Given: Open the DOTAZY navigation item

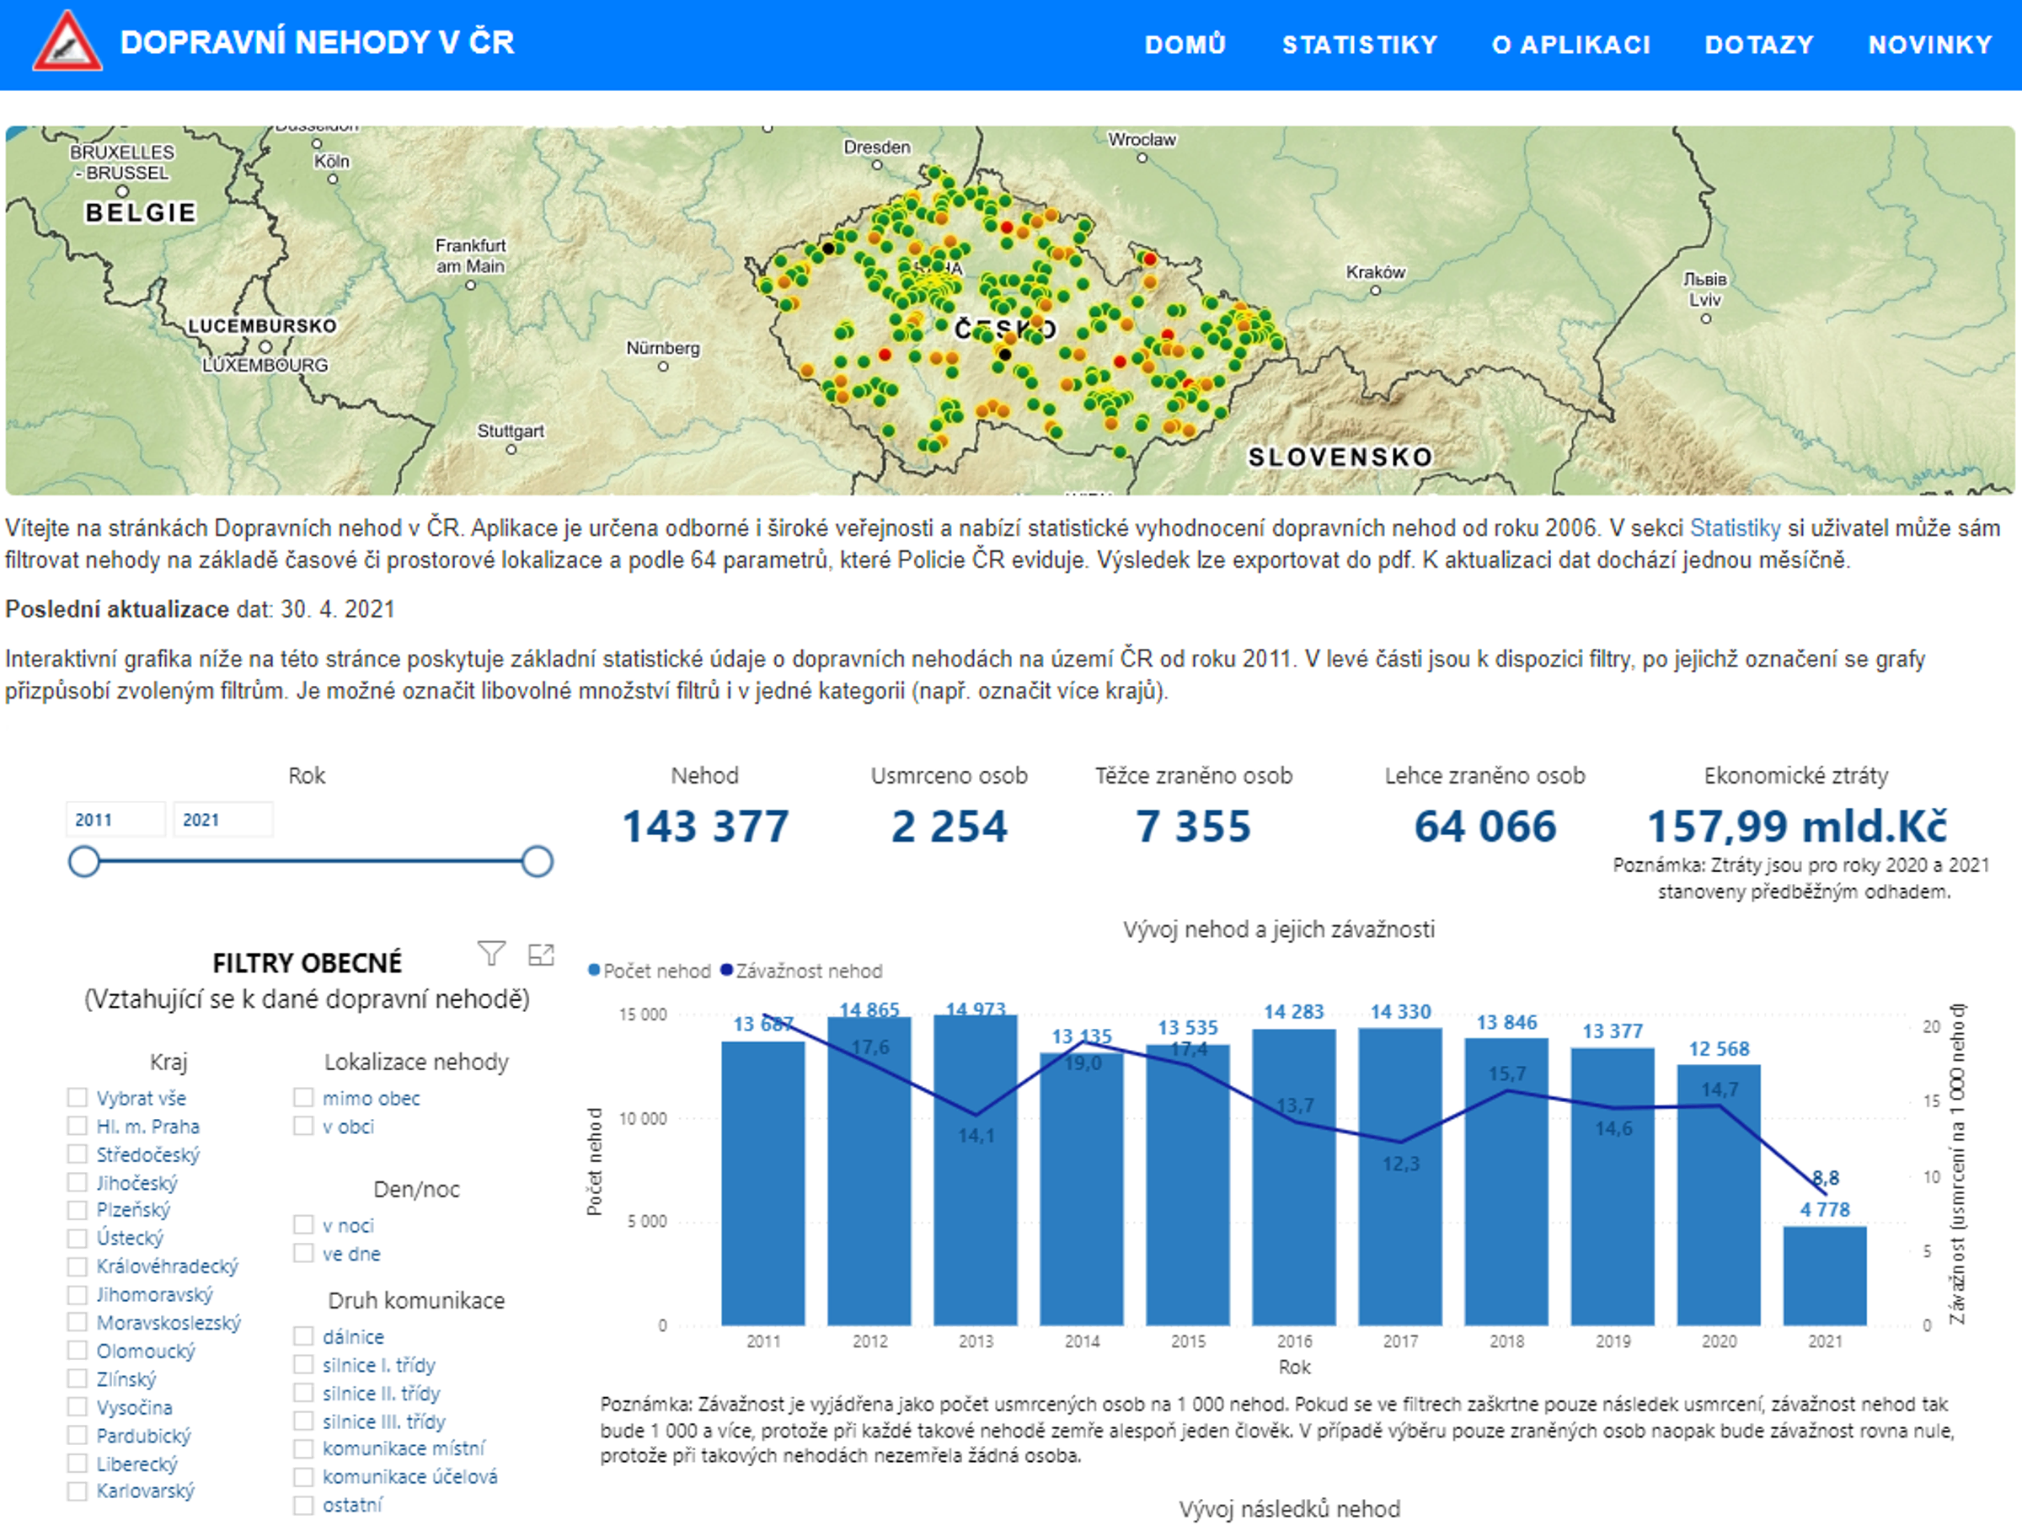Looking at the screenshot, I should pos(1759,45).
